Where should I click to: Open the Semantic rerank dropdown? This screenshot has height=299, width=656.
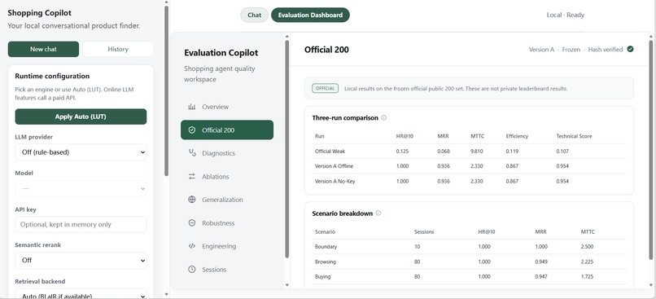click(81, 260)
